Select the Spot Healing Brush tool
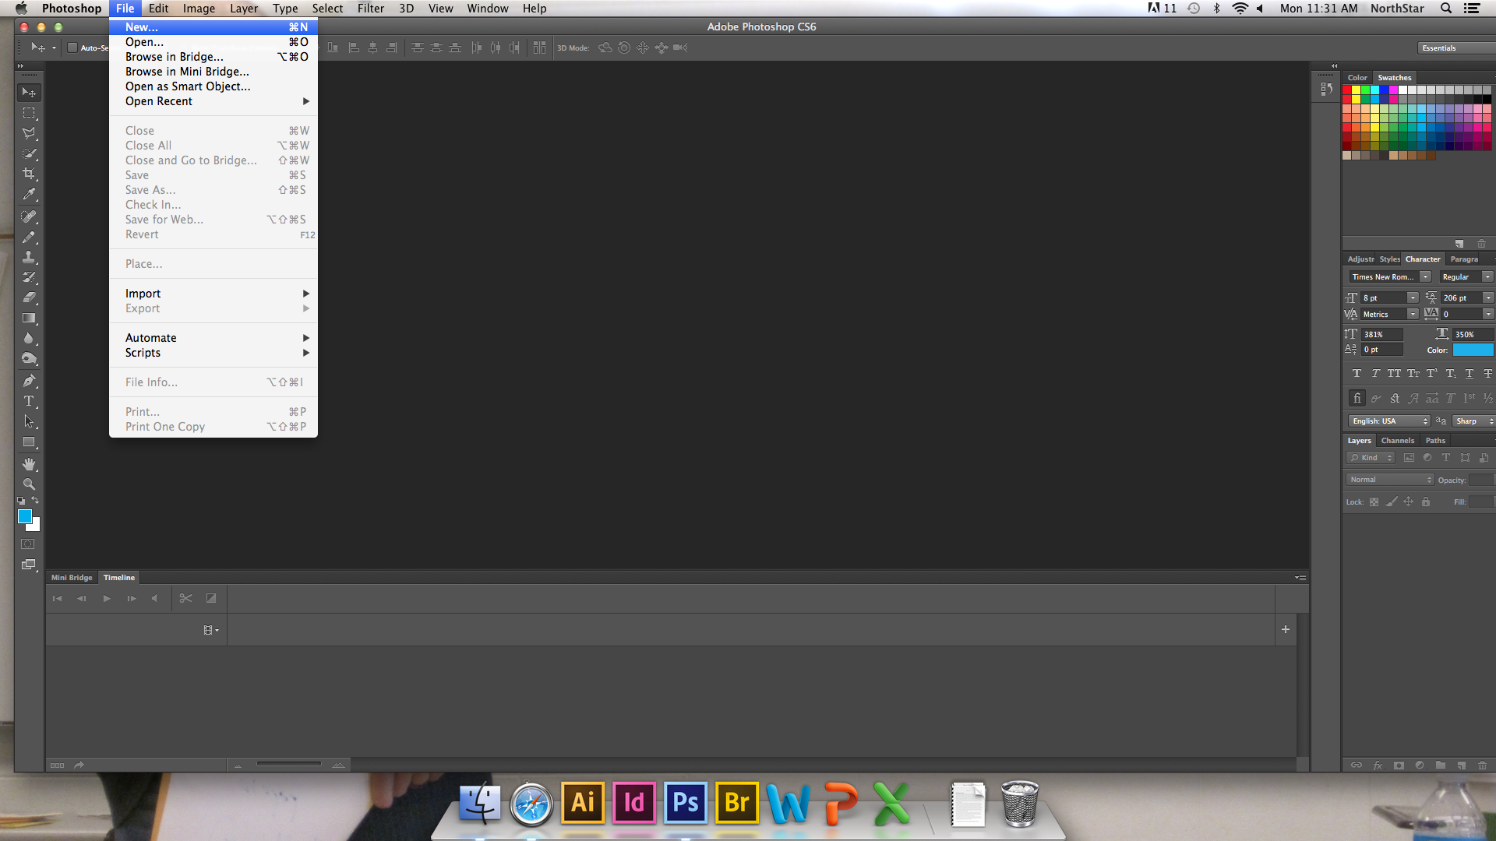This screenshot has width=1496, height=841. pos(29,216)
